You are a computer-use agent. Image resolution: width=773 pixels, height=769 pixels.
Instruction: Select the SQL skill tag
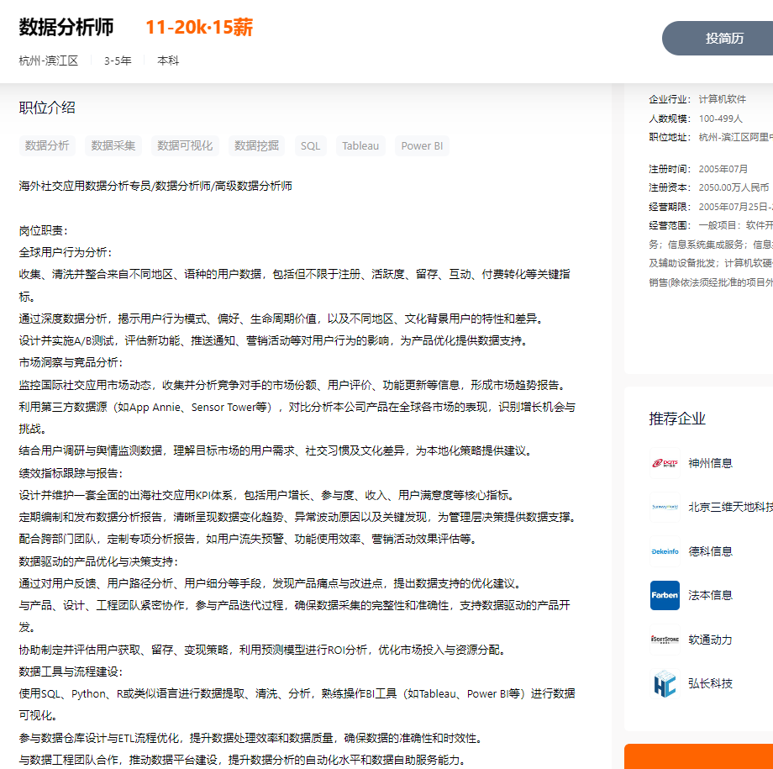(x=310, y=145)
